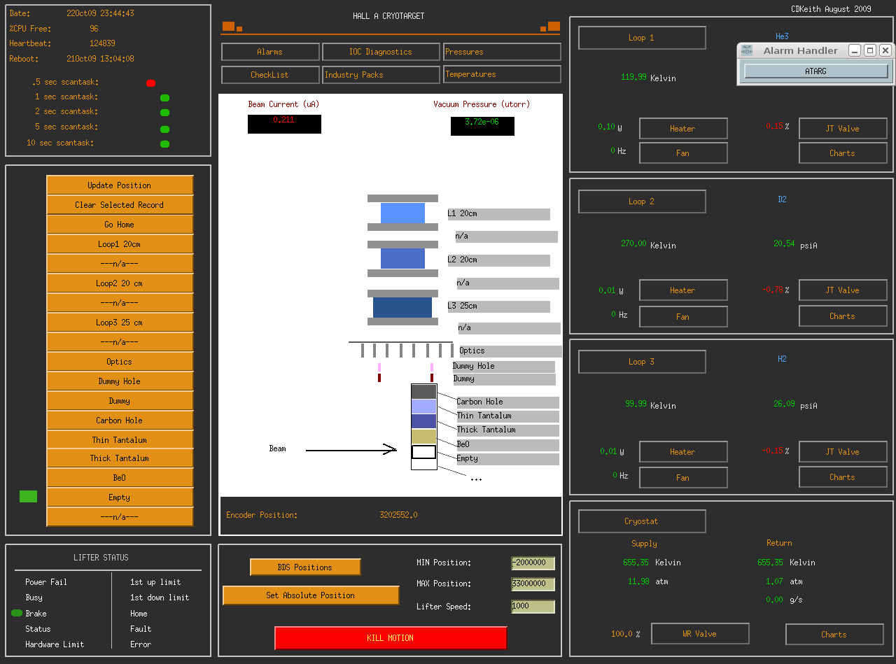Open the Cryostat details

pyautogui.click(x=642, y=521)
